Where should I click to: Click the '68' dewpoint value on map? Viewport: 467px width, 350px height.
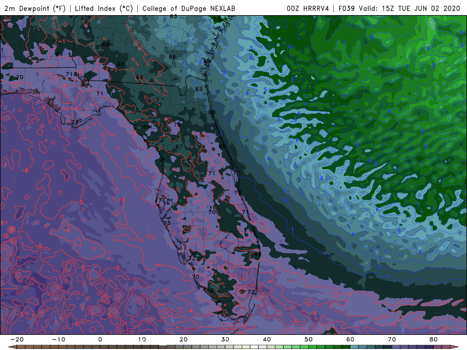coord(120,64)
